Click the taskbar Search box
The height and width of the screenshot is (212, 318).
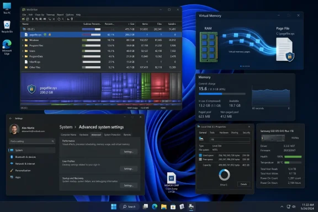[129, 206]
